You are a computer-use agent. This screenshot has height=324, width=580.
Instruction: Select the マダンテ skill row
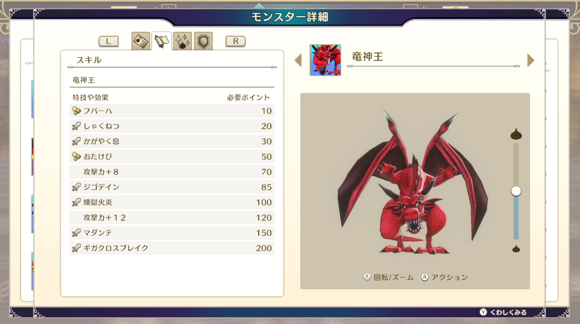click(172, 233)
